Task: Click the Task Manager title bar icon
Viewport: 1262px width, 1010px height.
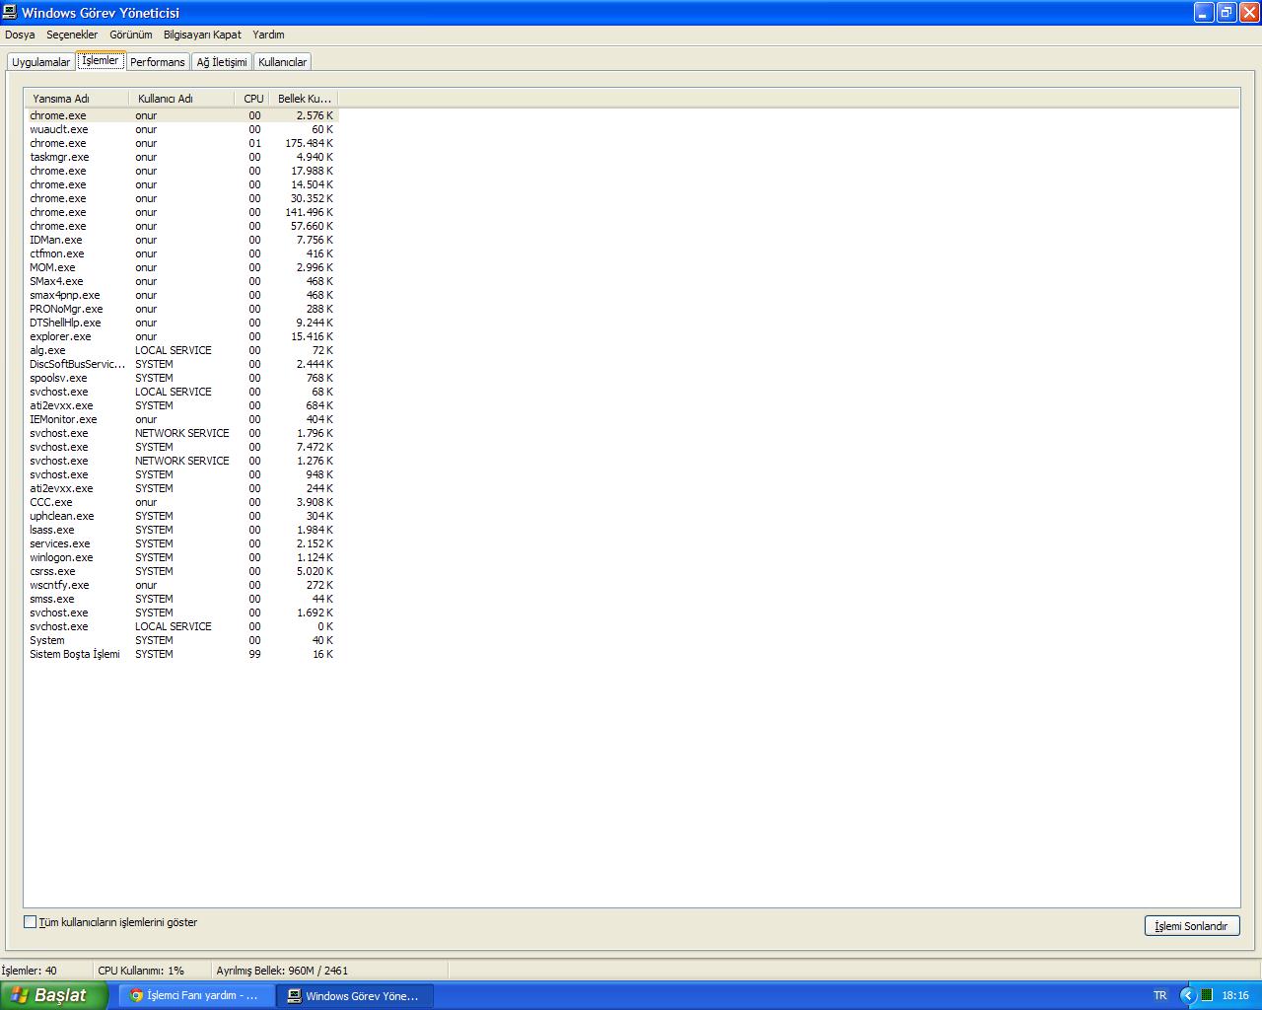Action: [x=10, y=12]
